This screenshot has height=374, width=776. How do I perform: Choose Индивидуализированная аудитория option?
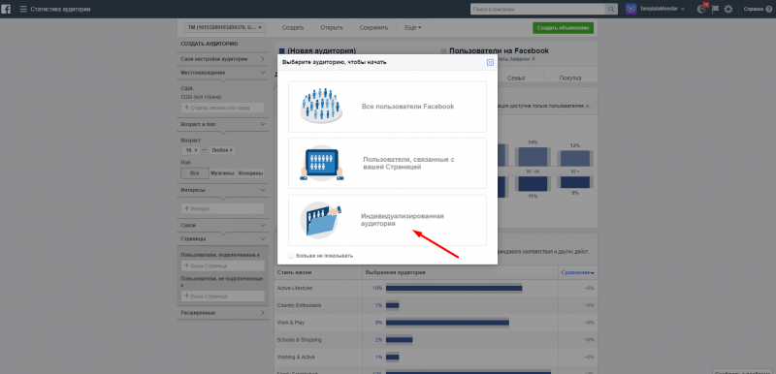(387, 220)
